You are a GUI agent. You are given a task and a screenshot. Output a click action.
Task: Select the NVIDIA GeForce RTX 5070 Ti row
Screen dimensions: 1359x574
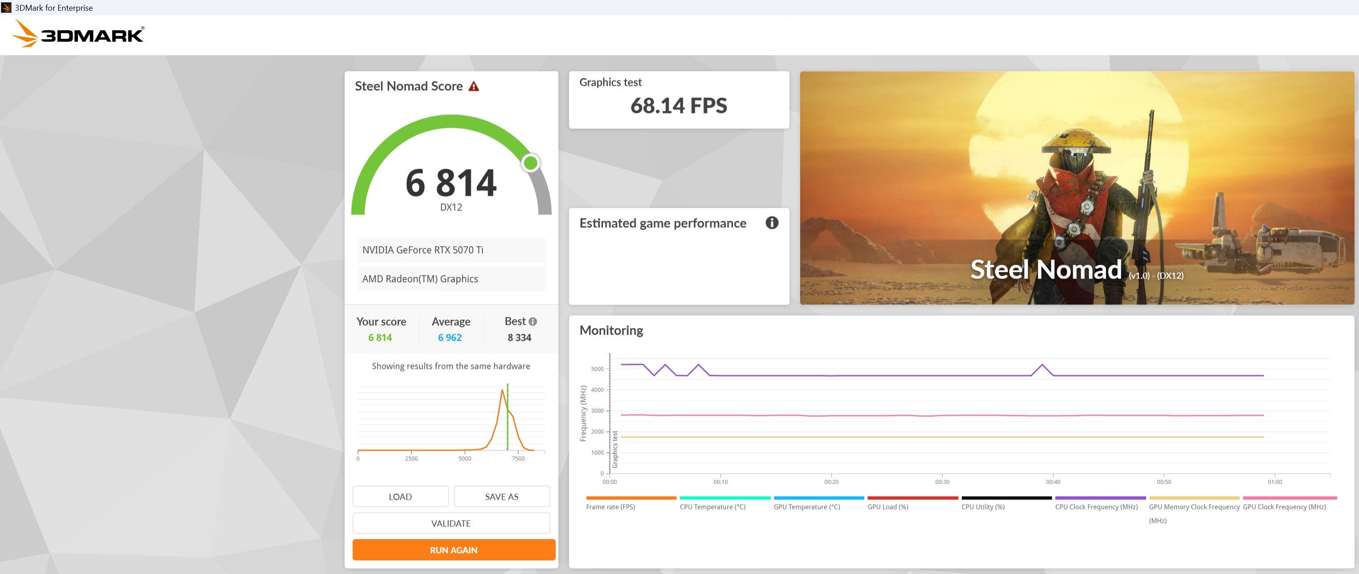click(451, 250)
